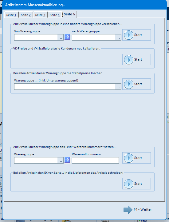
Task: Switch to the Seite 1 tab
Action: click(x=11, y=15)
